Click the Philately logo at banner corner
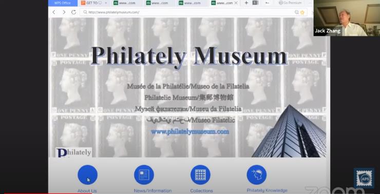This screenshot has height=194, width=380. (x=74, y=152)
